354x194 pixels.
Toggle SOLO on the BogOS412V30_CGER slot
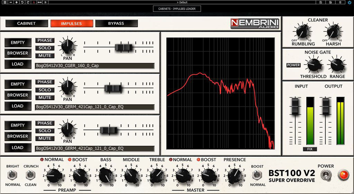pyautogui.click(x=45, y=48)
